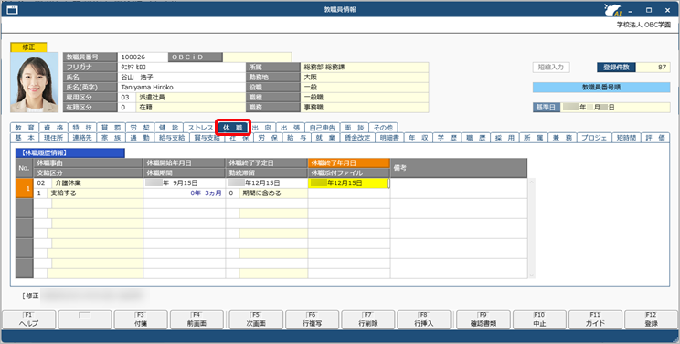Open the 賞与支給 tab
The image size is (680, 344).
207,138
